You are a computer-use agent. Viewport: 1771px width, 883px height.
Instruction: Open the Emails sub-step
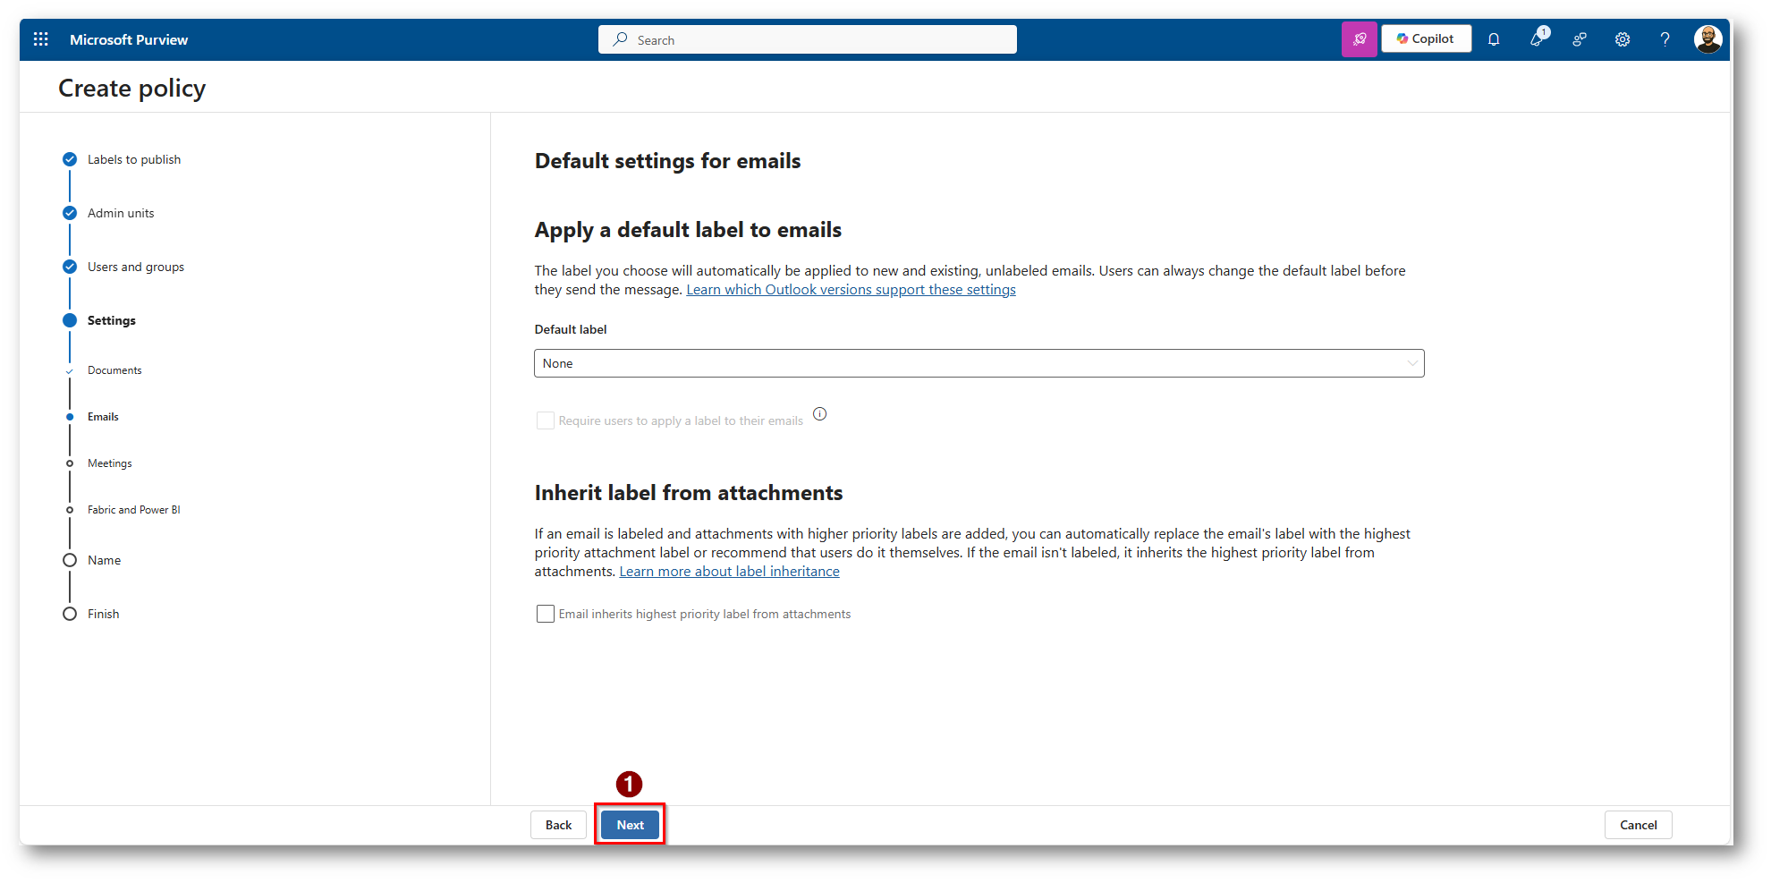(x=103, y=417)
